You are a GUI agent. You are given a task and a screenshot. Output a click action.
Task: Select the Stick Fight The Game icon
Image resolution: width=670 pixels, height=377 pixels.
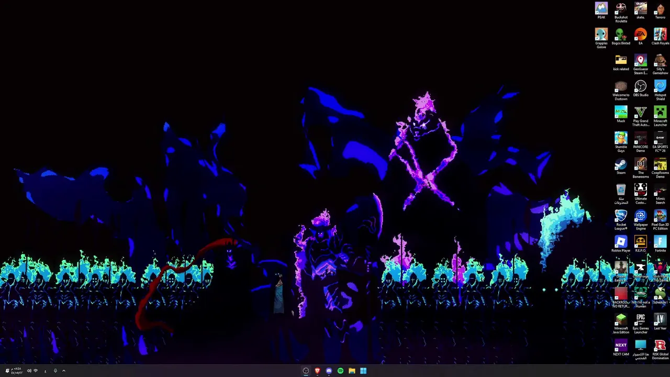(x=660, y=272)
